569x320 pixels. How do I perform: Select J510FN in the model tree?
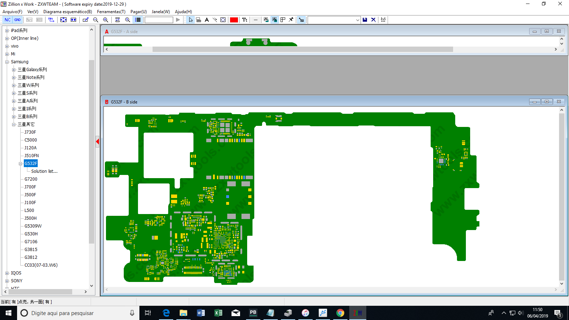(x=32, y=156)
